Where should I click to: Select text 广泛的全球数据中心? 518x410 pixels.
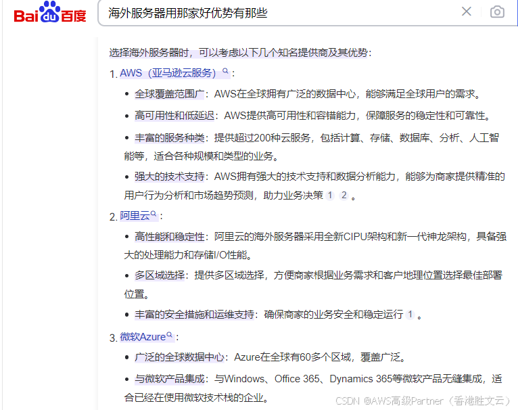pos(179,357)
